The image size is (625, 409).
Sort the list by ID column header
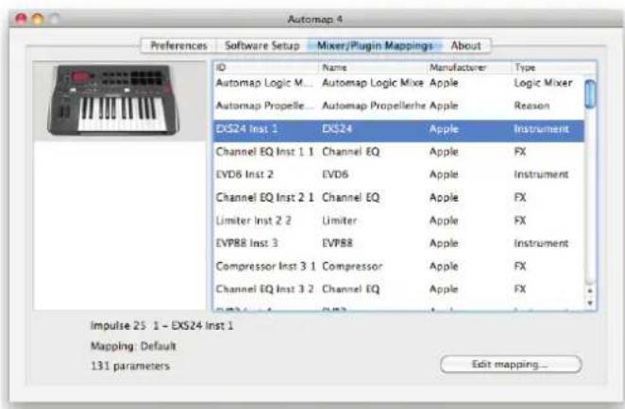pos(266,68)
